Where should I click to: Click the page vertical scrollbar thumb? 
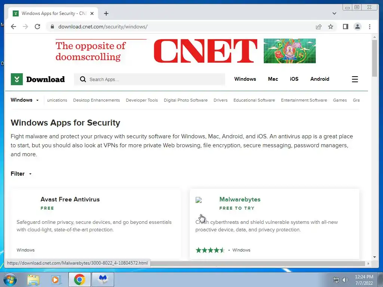(374, 58)
